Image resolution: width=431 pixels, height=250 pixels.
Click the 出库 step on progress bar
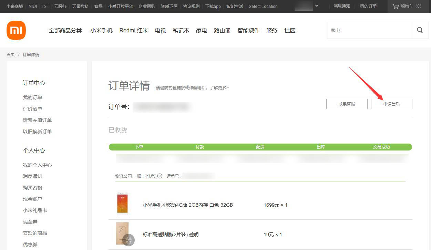[x=321, y=147]
